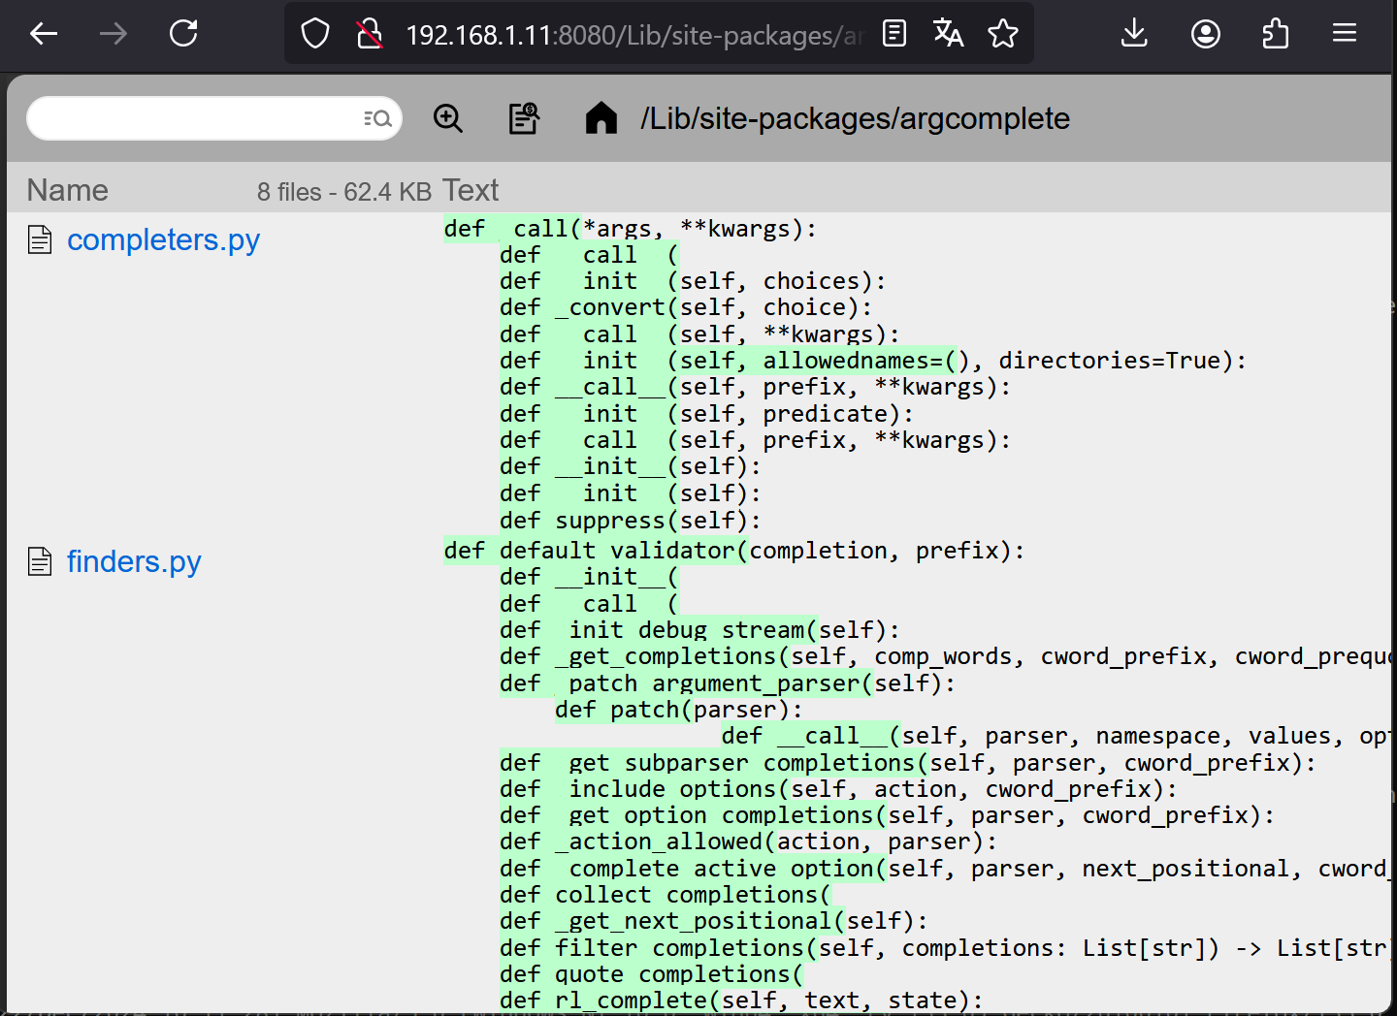Click 'include options(self, action, cword_prefix)' line
Screen dimensions: 1397x1016
(838, 789)
